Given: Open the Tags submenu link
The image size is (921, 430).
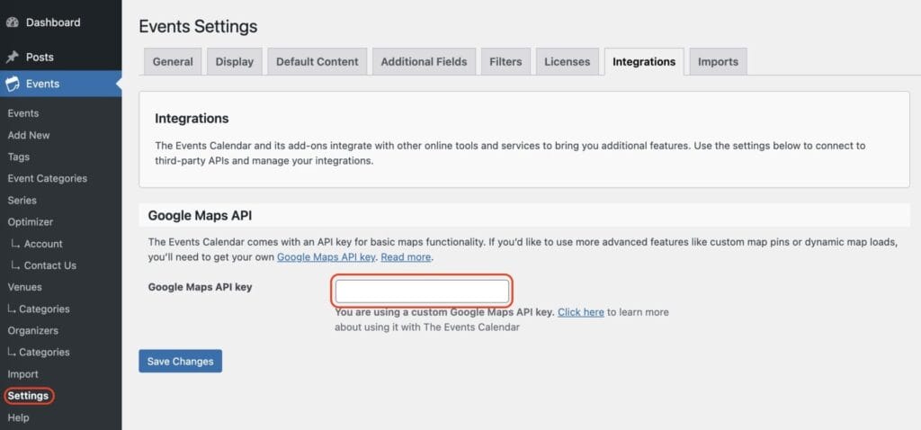Looking at the screenshot, I should [x=18, y=157].
